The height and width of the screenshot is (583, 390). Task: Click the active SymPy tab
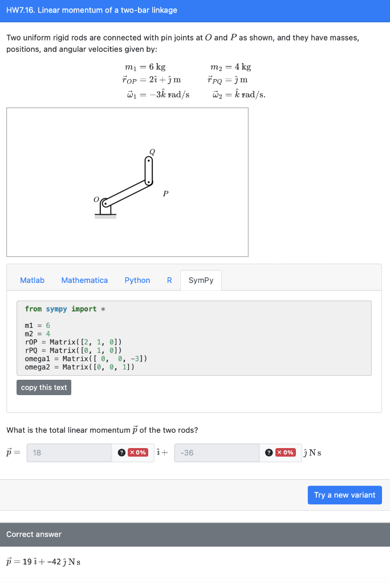click(x=201, y=280)
